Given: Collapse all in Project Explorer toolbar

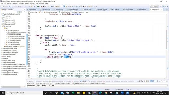Looking at the screenshot, I should point(17,12).
